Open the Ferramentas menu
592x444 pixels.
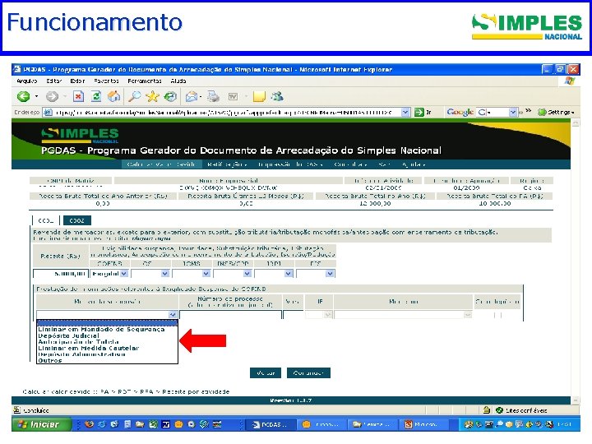click(x=145, y=81)
